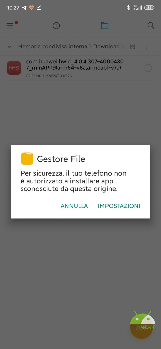Viewport: 161px width, 349px height.
Task: Switch to the recent files clock tab
Action: pos(56,26)
